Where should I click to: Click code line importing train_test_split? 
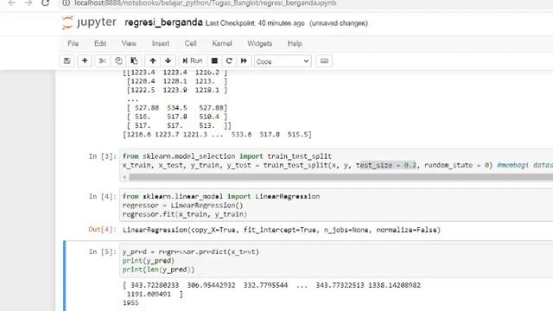pyautogui.click(x=227, y=156)
